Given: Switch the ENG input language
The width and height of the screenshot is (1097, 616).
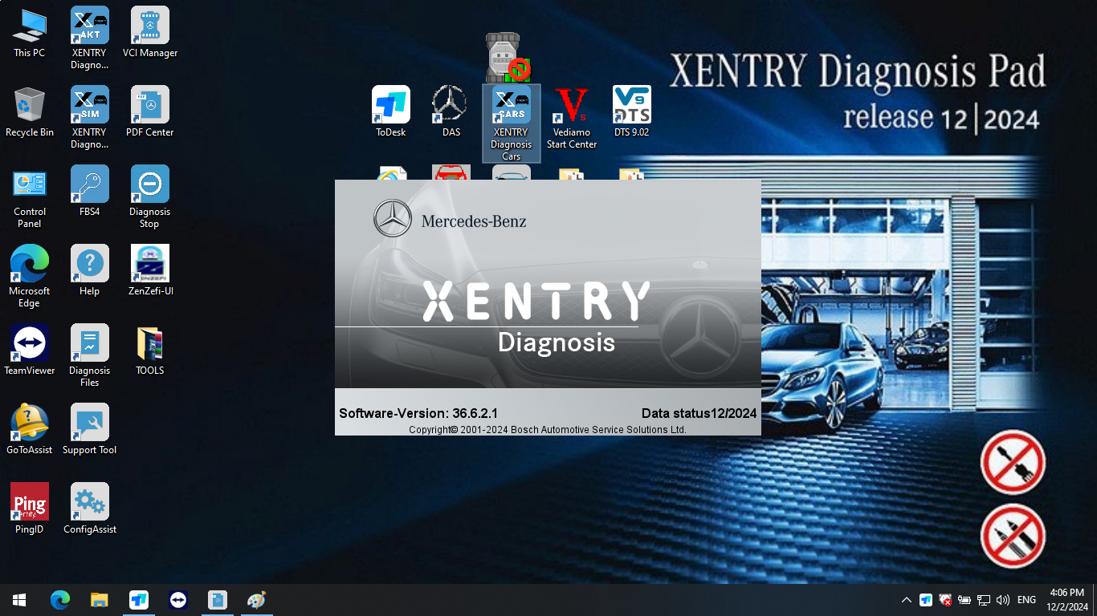Looking at the screenshot, I should [x=1026, y=599].
